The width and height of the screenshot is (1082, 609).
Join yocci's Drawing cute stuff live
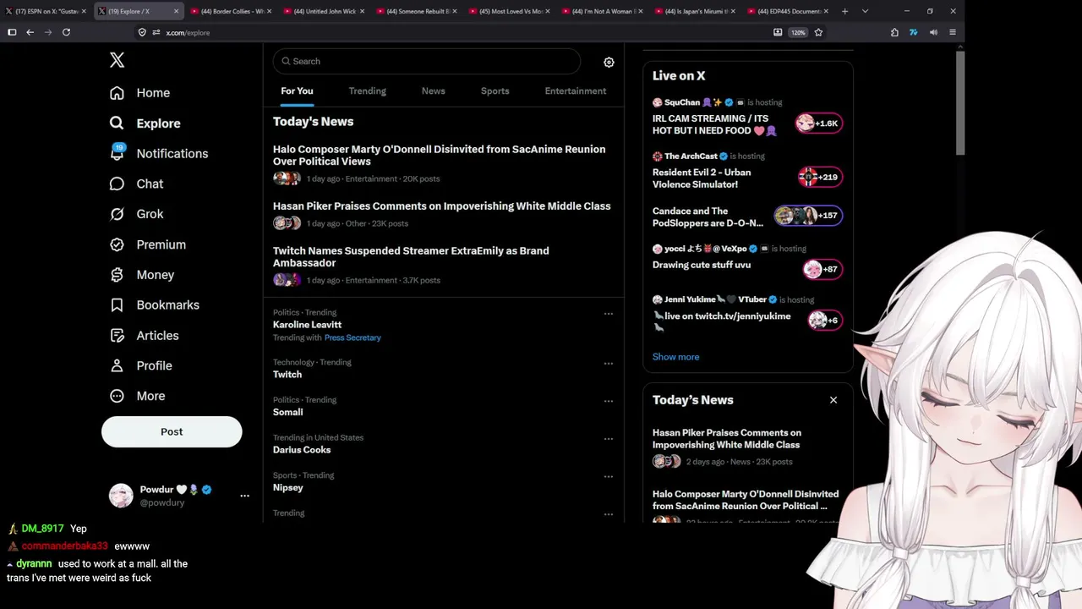pos(702,265)
